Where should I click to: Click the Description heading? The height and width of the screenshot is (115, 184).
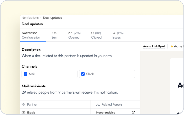[31, 50]
